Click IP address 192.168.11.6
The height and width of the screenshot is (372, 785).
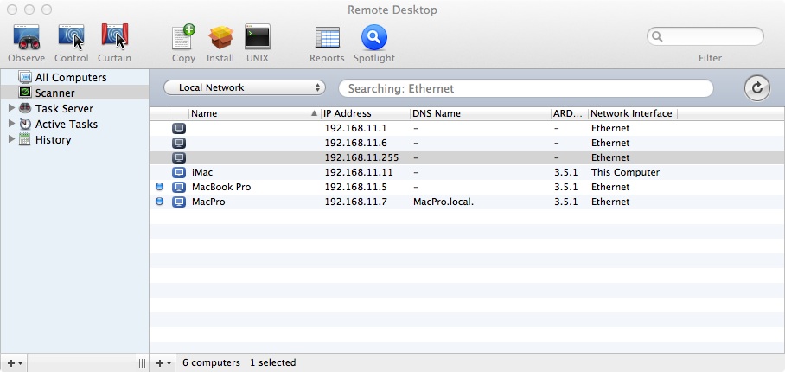pyautogui.click(x=355, y=144)
